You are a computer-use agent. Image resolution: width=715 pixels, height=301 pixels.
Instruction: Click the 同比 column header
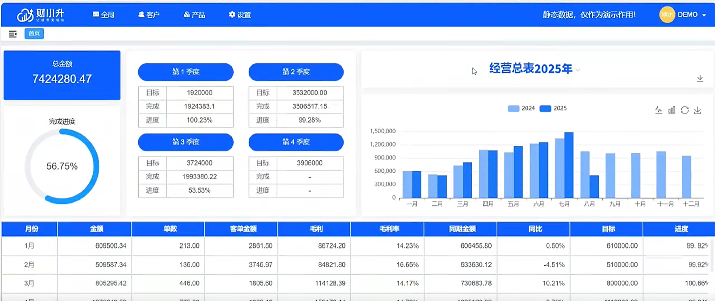pos(533,229)
